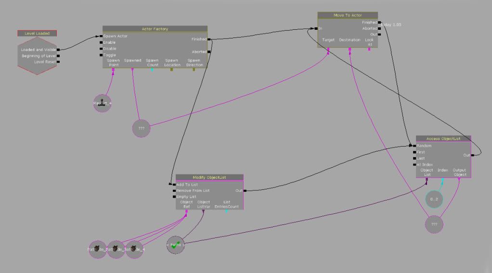Click the Access ObjectList node title bar
Screen dimensions: 492x273
(443, 138)
